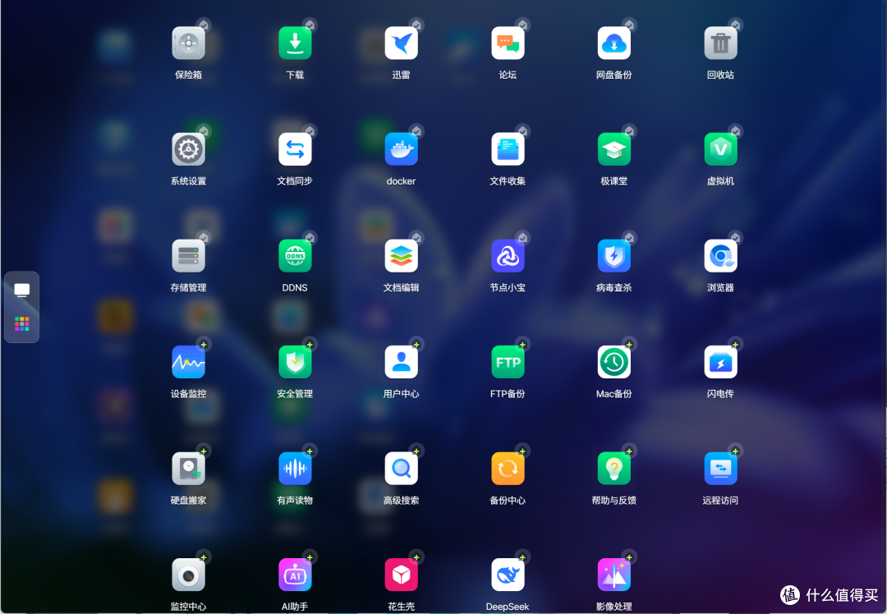Open the 回收站 recycle bin
887x614 pixels.
click(x=720, y=44)
